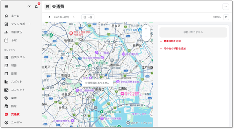
Task: Click 移動なし status text
Action: tap(217, 17)
